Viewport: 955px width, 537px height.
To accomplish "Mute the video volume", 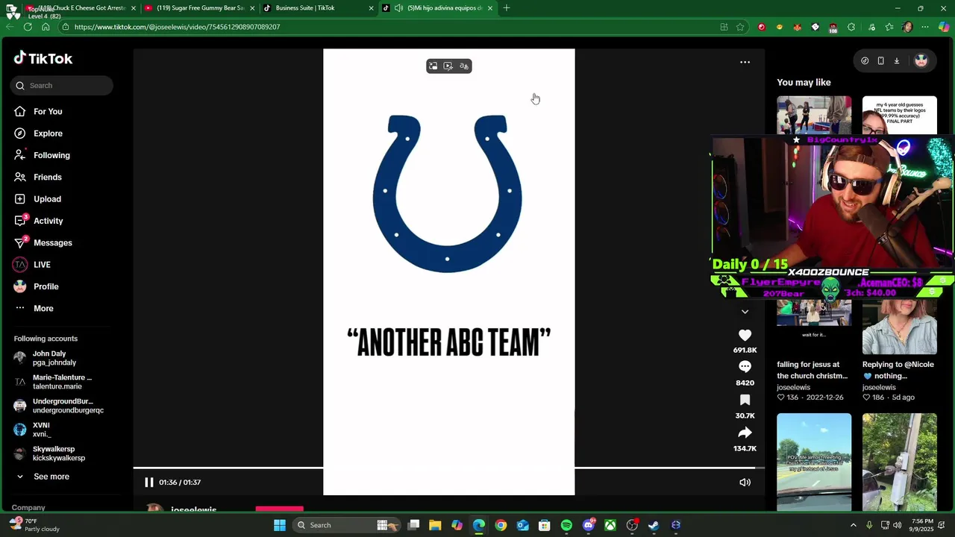I will [x=745, y=483].
